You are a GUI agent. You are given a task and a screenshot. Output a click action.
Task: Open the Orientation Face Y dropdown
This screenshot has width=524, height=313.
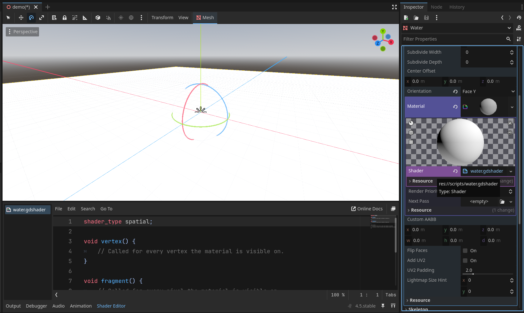point(488,91)
